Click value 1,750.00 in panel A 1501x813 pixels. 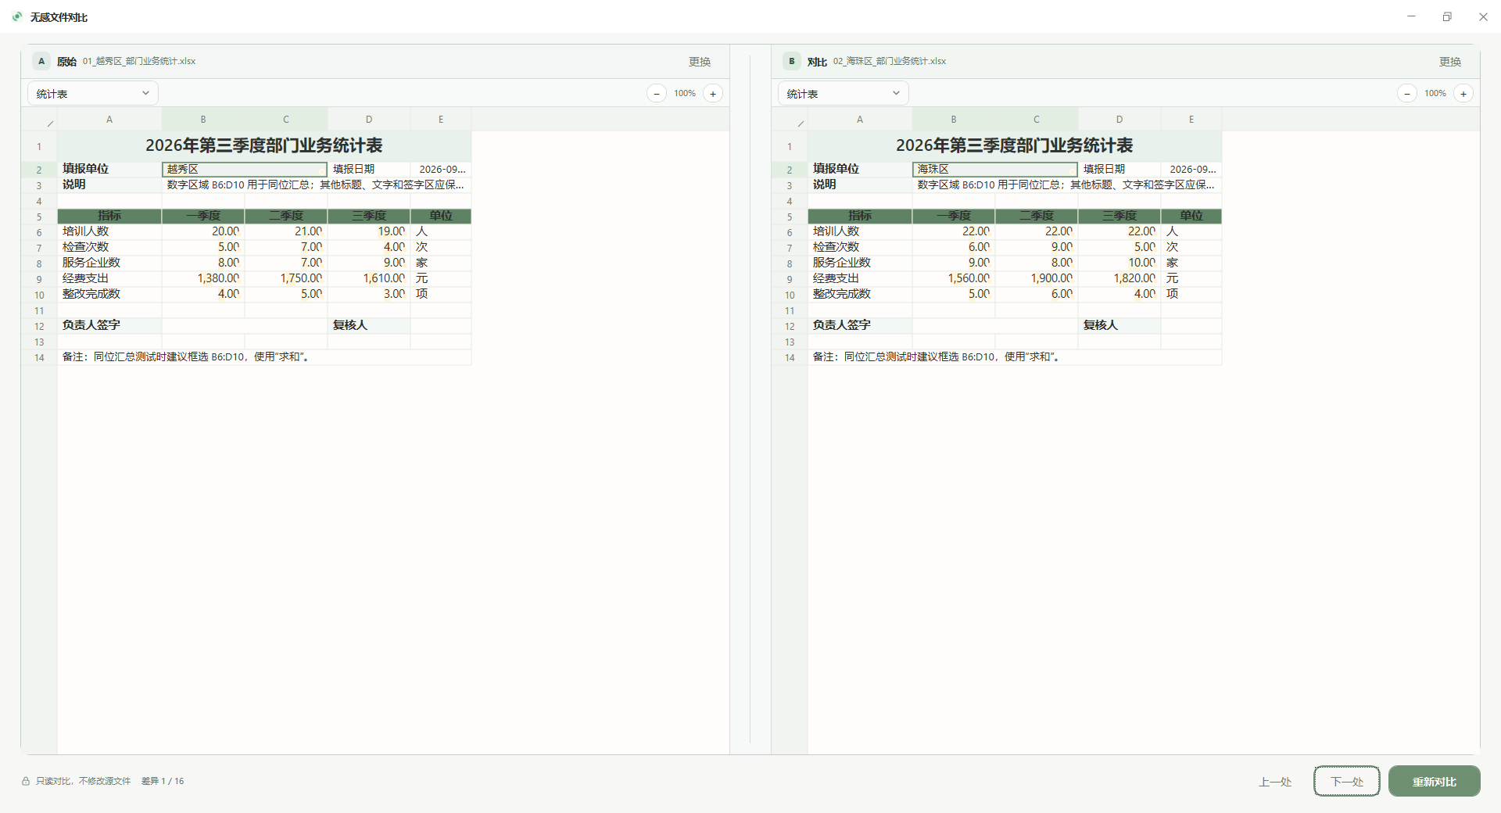[x=286, y=278]
